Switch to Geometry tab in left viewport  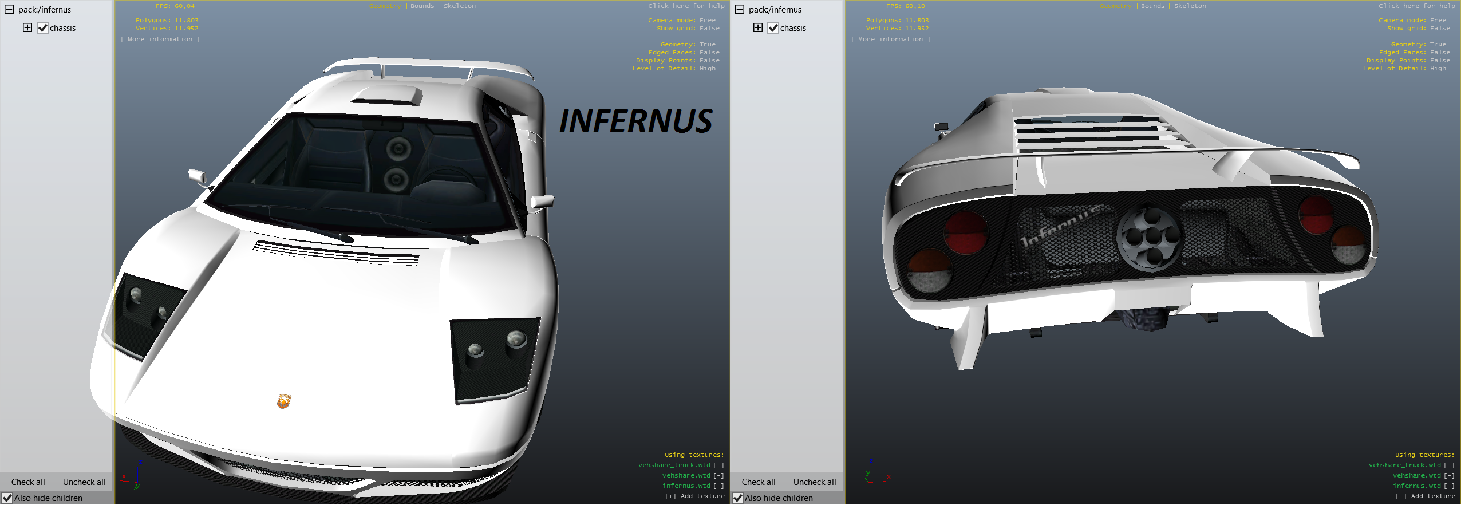(x=385, y=6)
